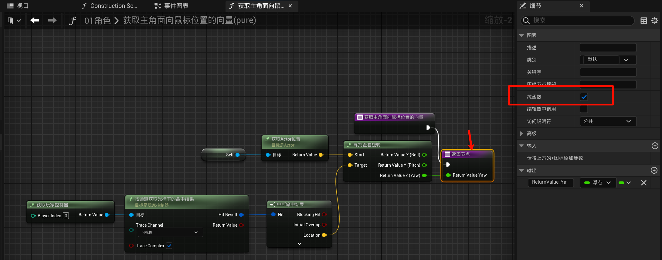Click the forward navigation arrow
Screen dimensions: 662x260
tap(52, 20)
